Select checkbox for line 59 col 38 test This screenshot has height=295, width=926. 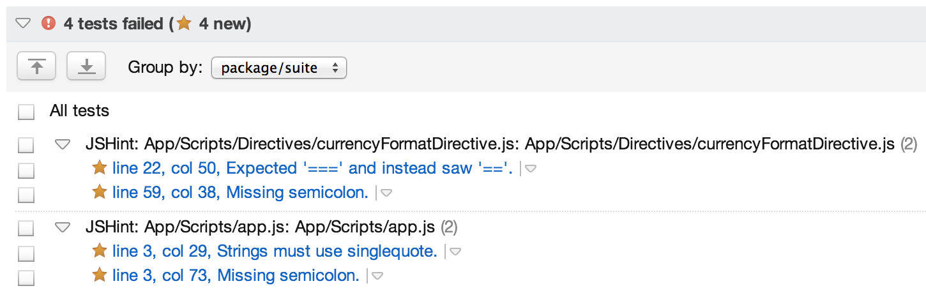click(26, 194)
